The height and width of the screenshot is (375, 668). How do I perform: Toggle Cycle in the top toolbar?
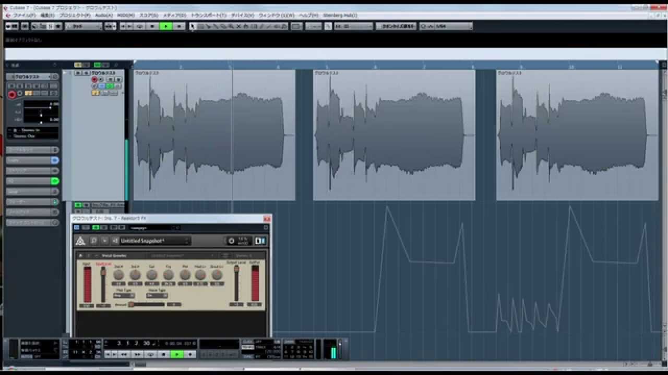pyautogui.click(x=139, y=26)
